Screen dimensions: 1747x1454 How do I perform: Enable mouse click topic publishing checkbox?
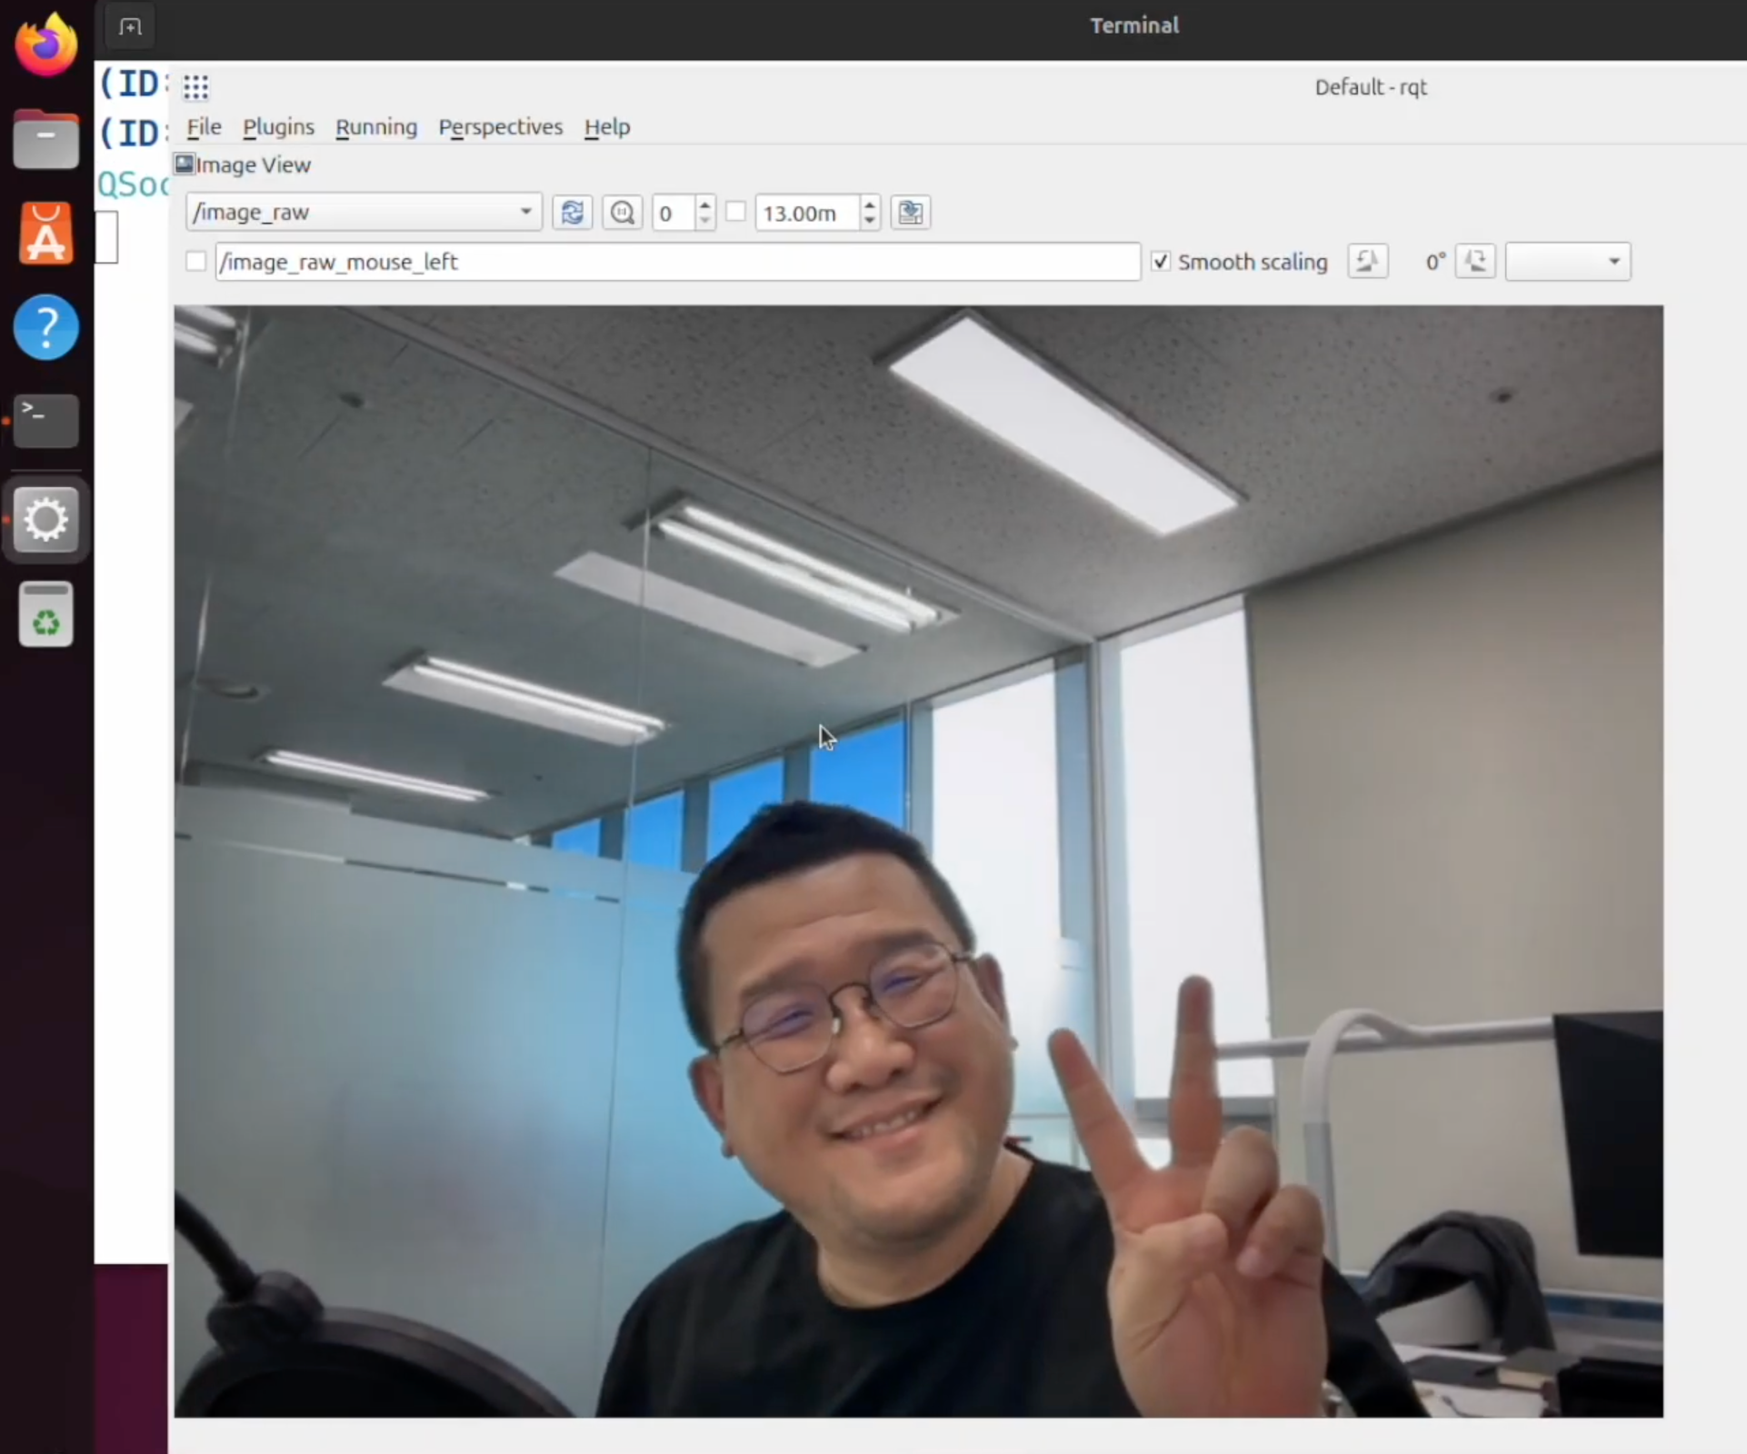click(x=195, y=262)
